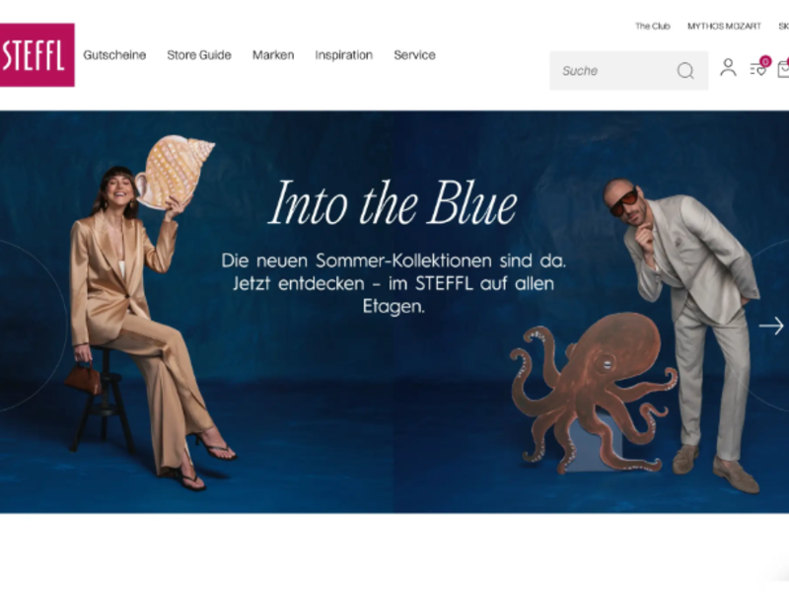Follow the MYTHOS MOZART link
This screenshot has height=592, width=789.
(x=724, y=27)
